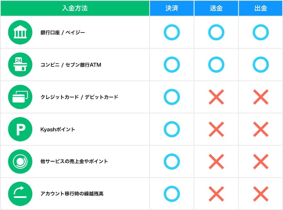Viewport: 283px width, 210px height.
Task: Click the 出金 circle for 銀行口座 row
Action: (x=261, y=33)
